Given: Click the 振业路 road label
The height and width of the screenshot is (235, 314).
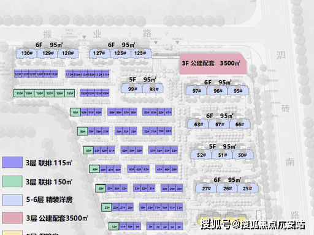Looking at the screenshot, I should point(98,34).
